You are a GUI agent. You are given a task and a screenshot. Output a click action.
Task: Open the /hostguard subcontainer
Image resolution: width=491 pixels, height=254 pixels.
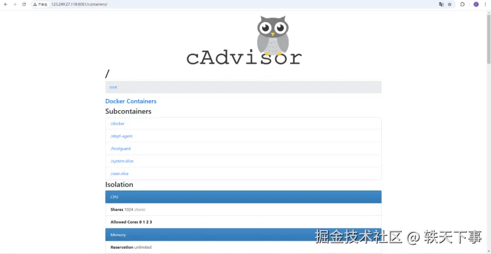[120, 149]
